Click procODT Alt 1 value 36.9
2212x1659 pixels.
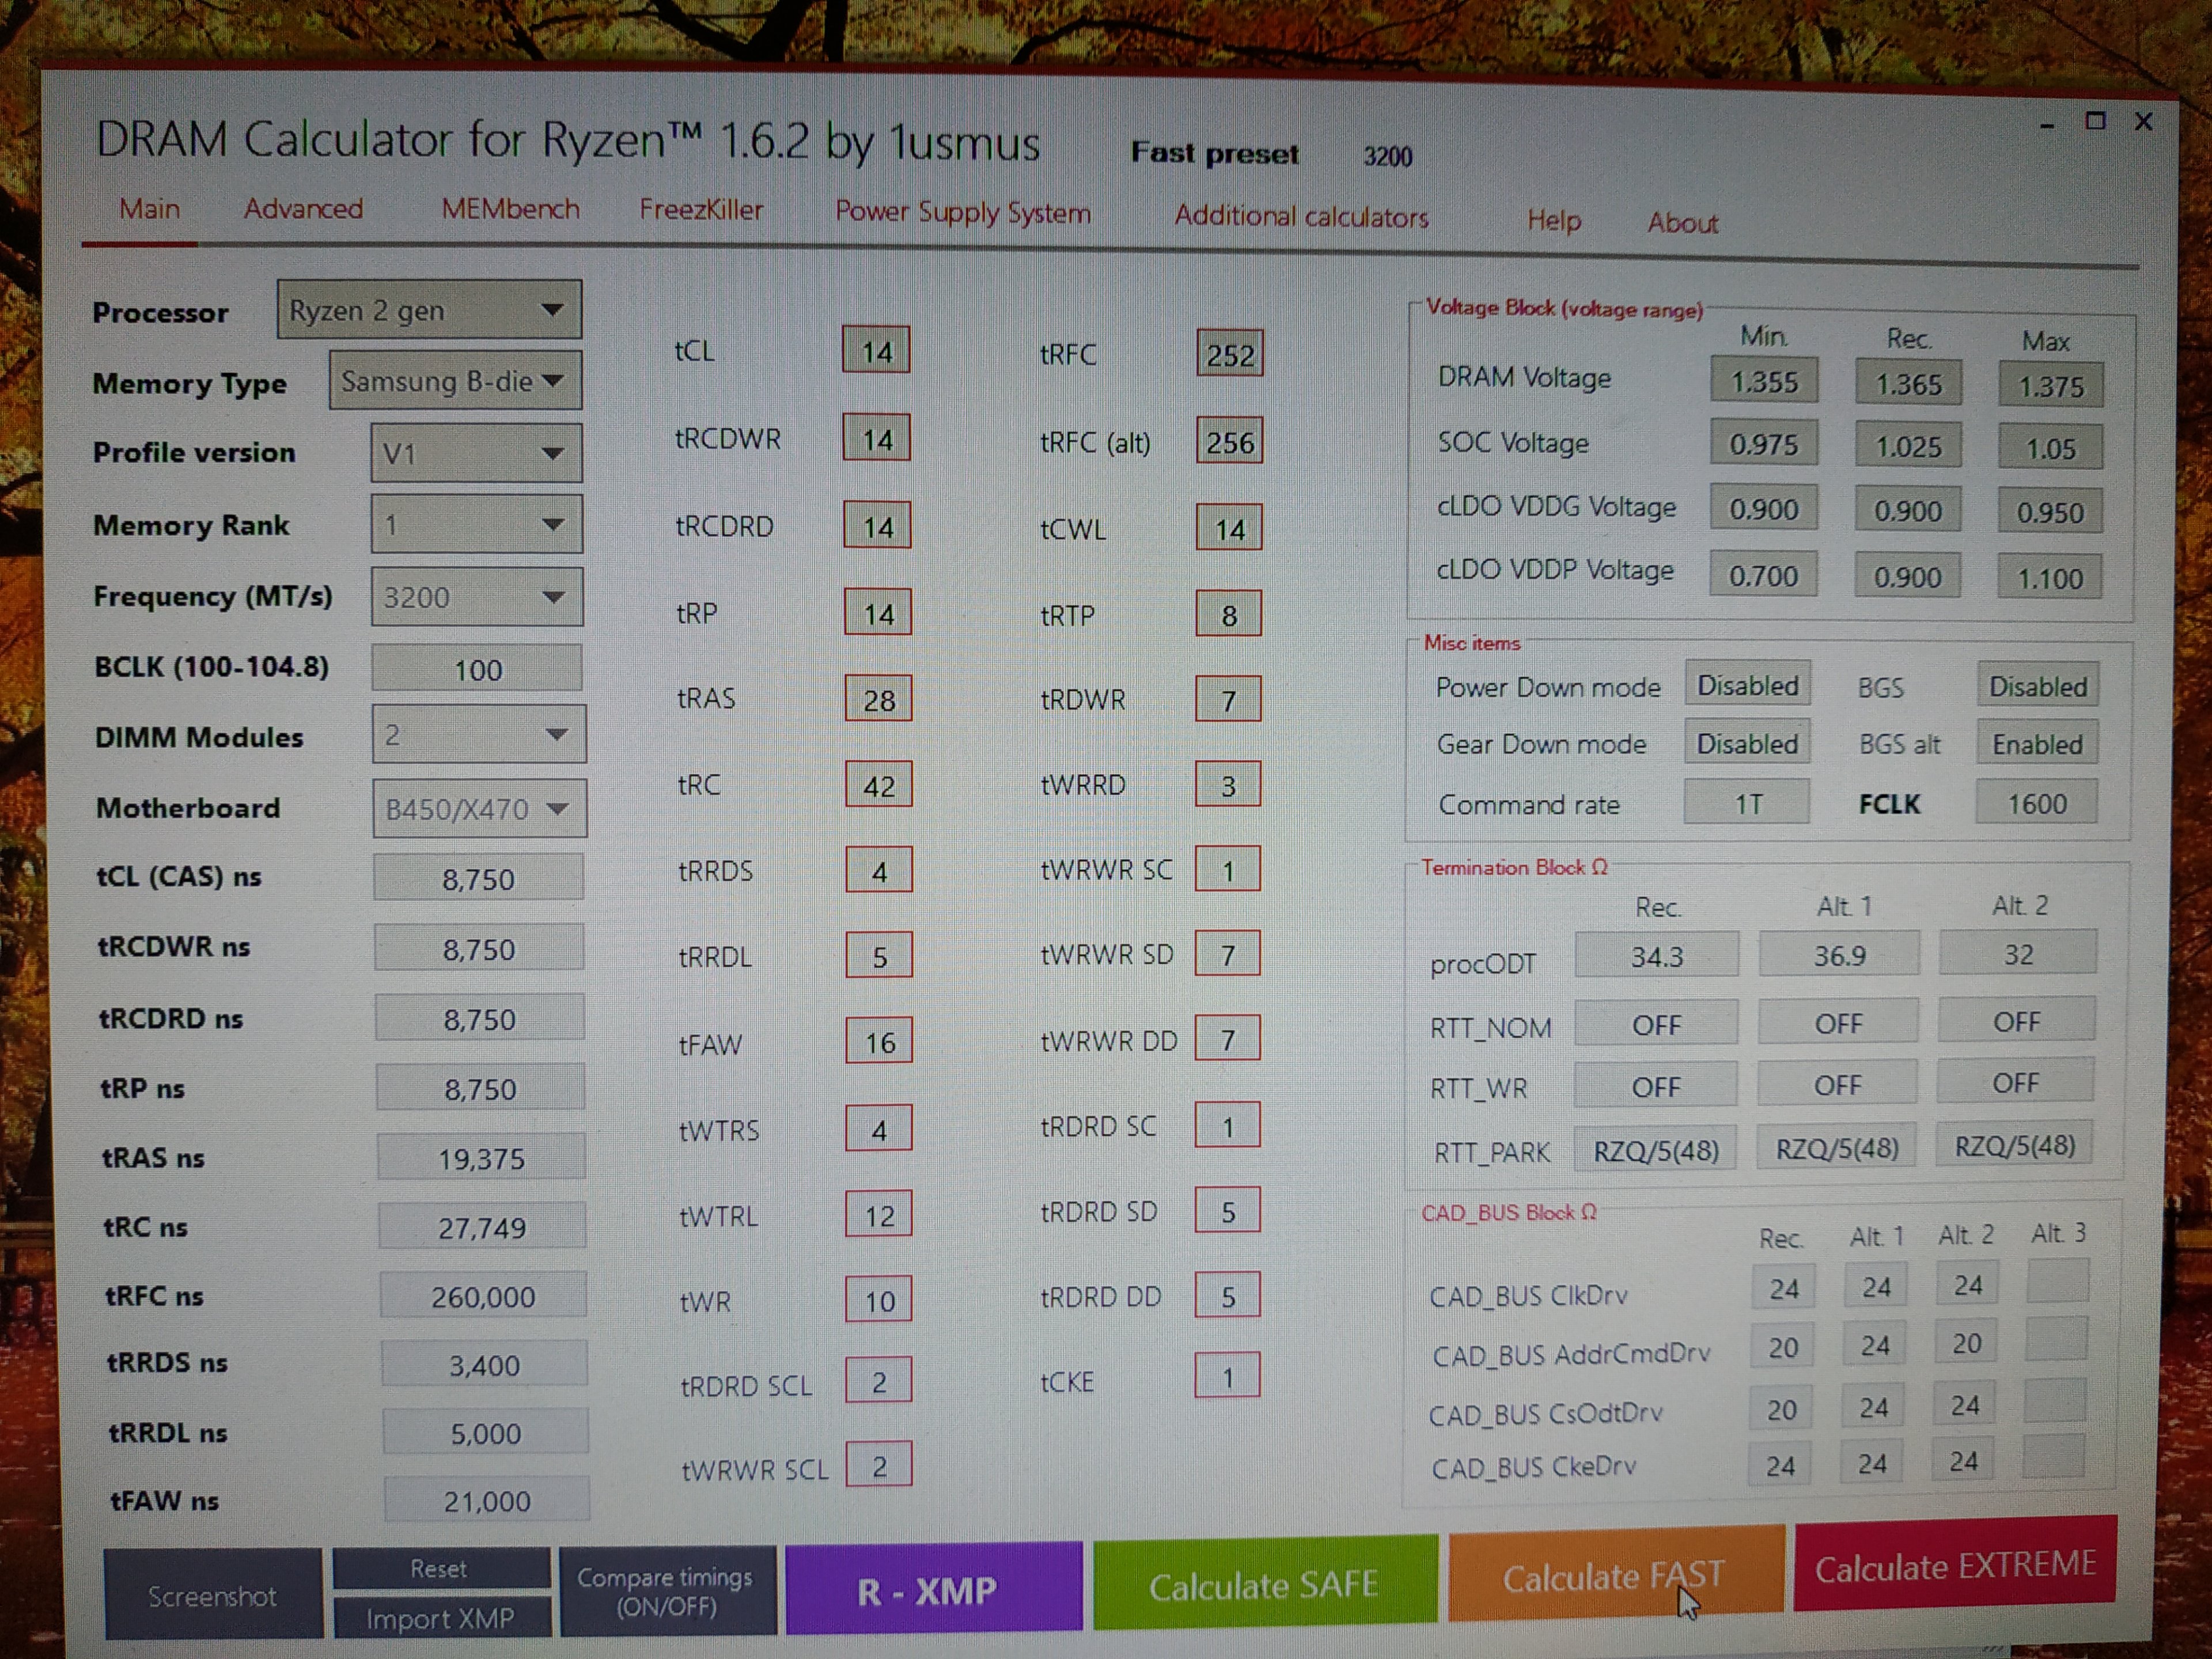click(x=1839, y=954)
